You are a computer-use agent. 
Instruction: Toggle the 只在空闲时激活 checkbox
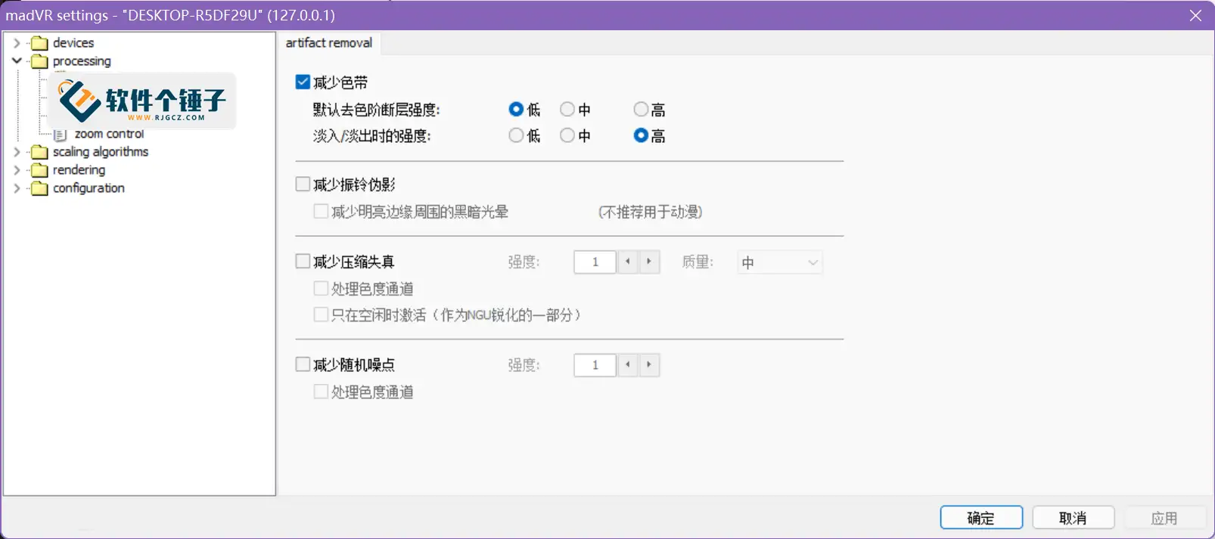(321, 314)
